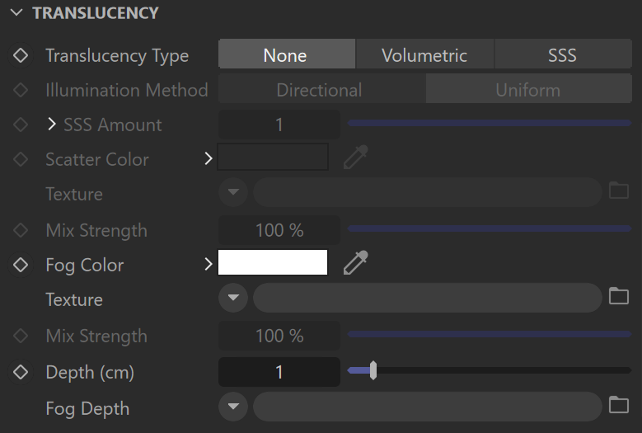Image resolution: width=642 pixels, height=433 pixels.
Task: Expand the SSS Amount parameter
Action: click(52, 125)
